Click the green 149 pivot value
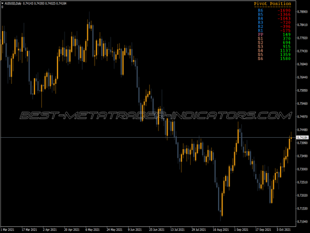This screenshot has width=310, height=233. 287,35
